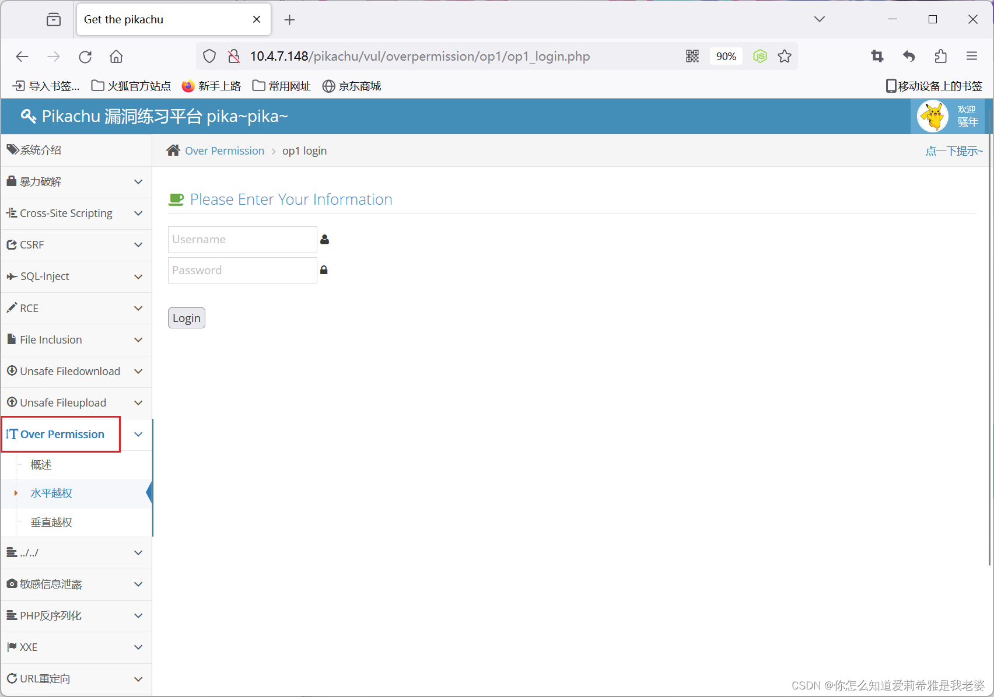Click the 点一下提示~ hint link
This screenshot has width=994, height=697.
[954, 151]
